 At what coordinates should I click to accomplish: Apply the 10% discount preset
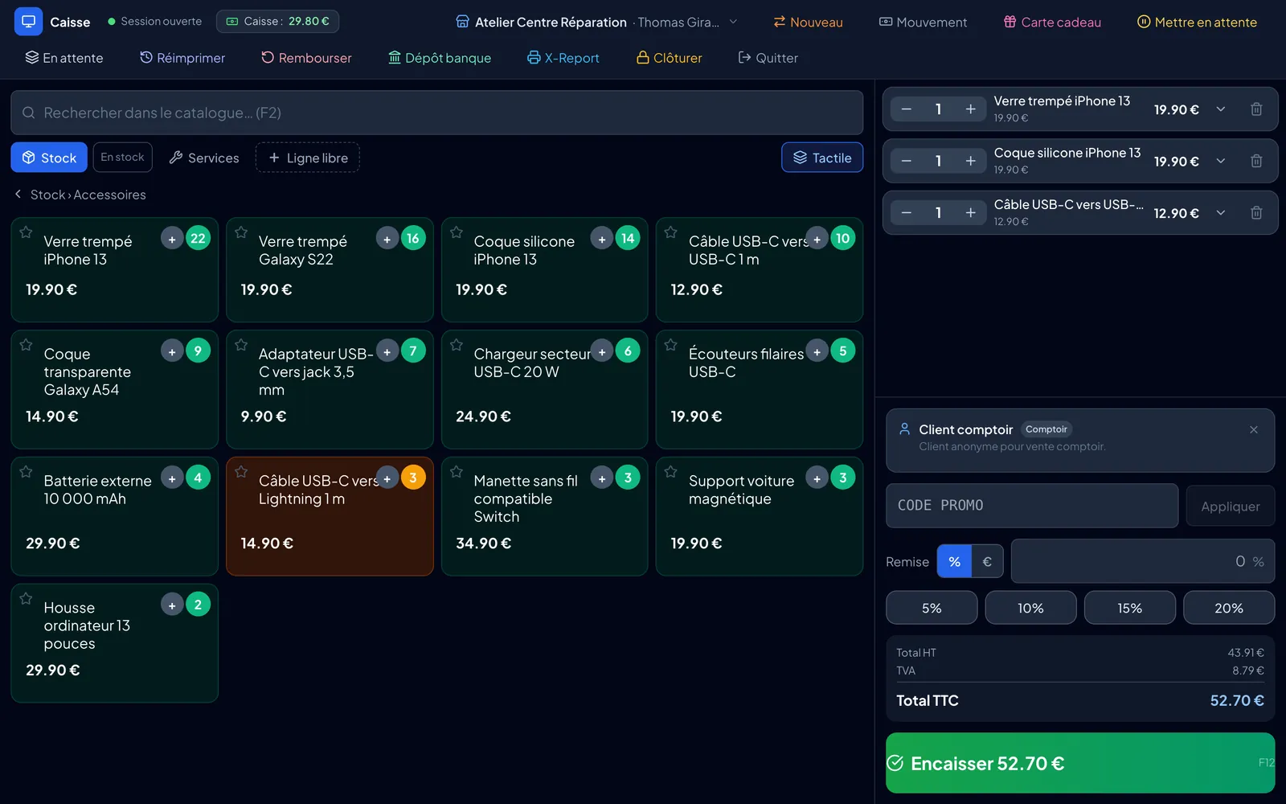1030,608
